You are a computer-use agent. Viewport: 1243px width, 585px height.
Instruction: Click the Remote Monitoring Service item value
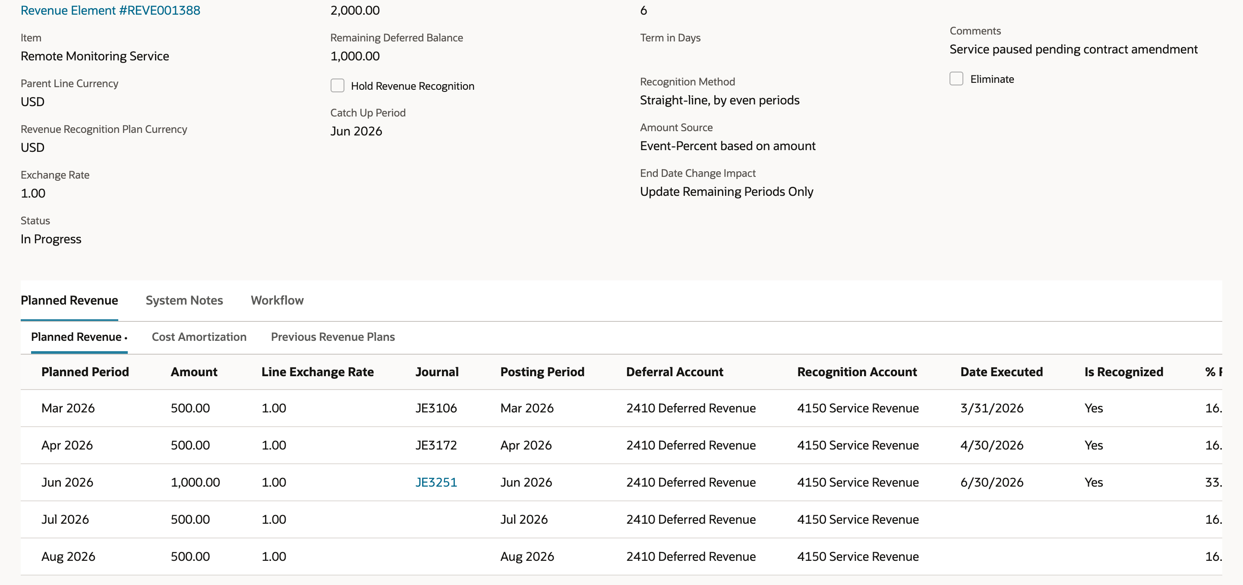[x=95, y=56]
